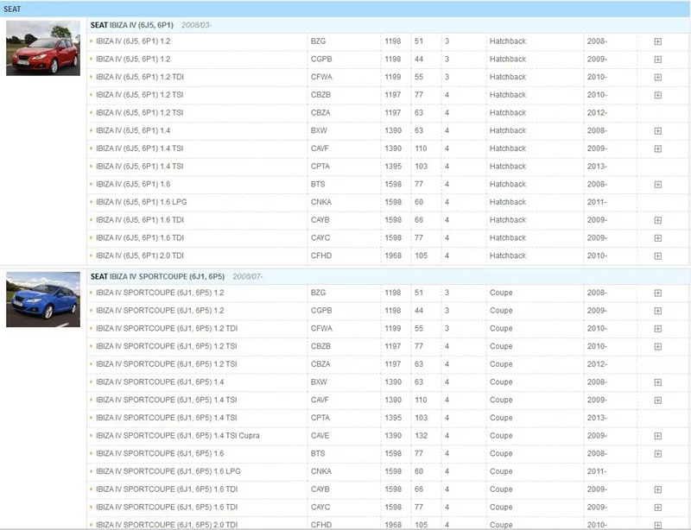Click engine code CPTA in Hatchback section
Viewport: 691px width, 530px height.
320,167
